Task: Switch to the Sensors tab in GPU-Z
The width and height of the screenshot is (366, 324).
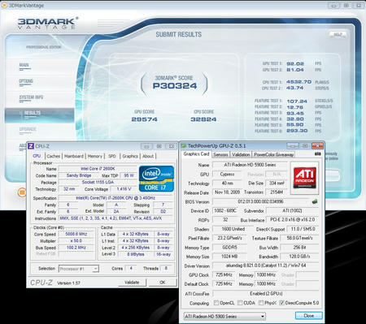Action: (x=220, y=154)
